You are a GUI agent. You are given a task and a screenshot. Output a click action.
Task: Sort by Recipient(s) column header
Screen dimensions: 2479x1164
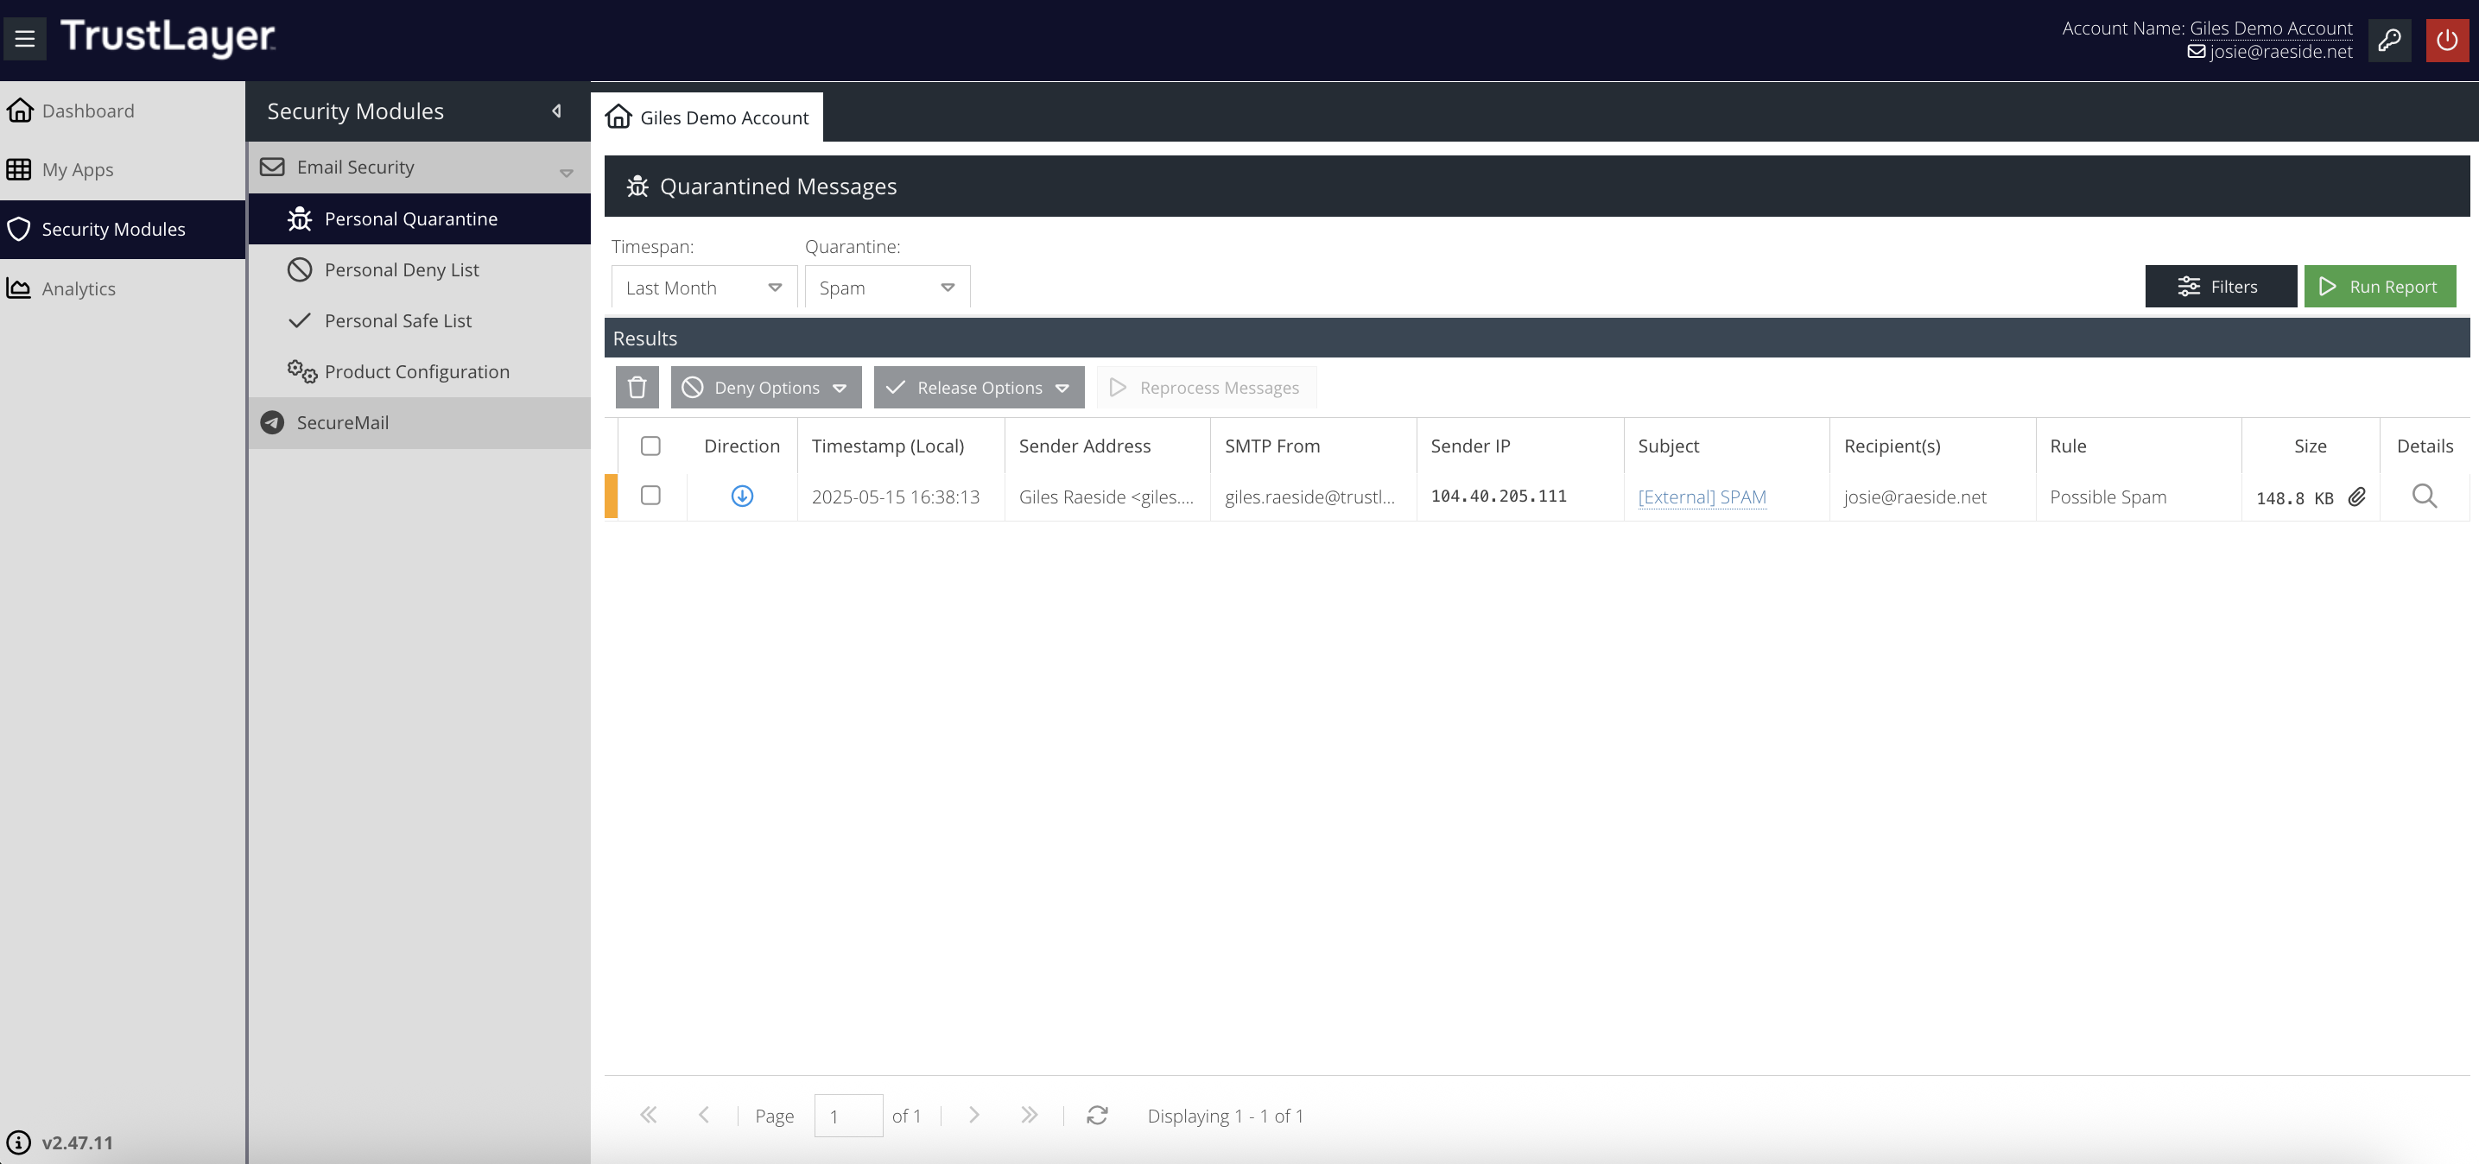(1932, 446)
